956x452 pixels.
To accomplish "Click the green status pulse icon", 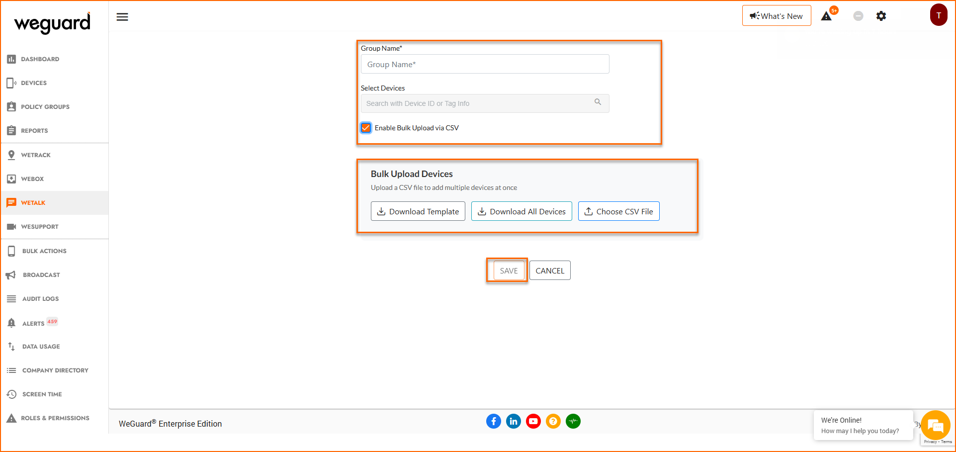I will 573,421.
